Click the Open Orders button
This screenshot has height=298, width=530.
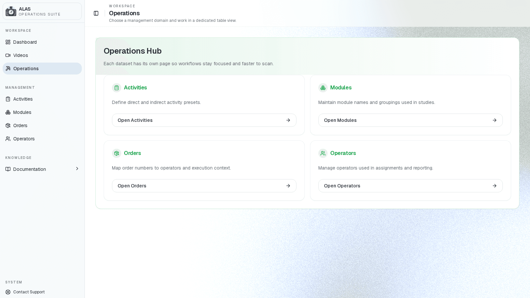point(204,186)
